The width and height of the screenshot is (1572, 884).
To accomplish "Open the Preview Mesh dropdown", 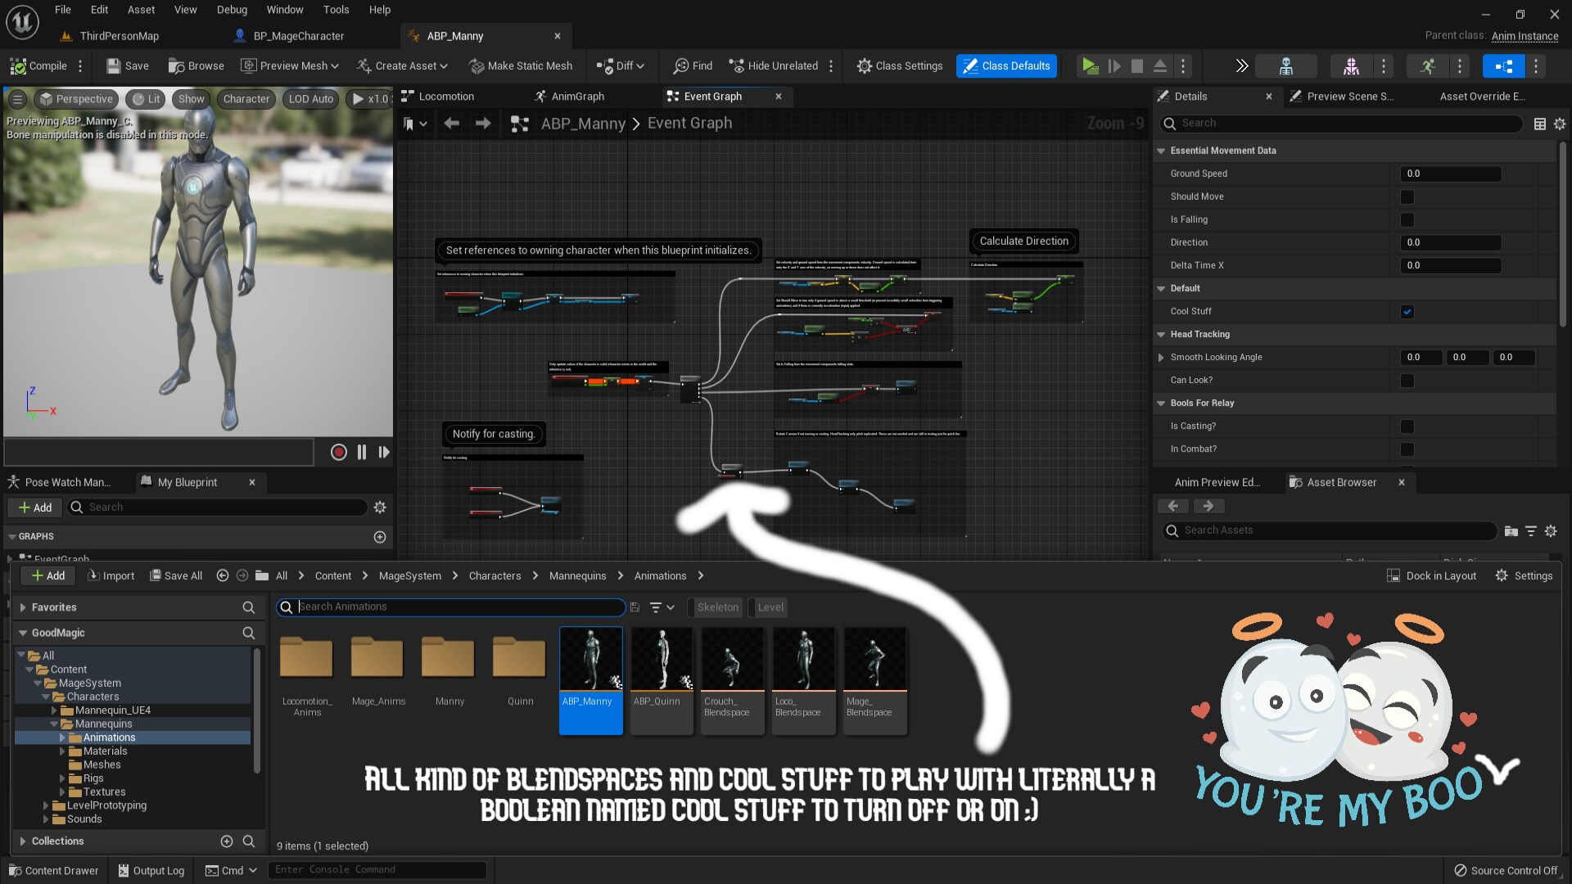I will (291, 65).
